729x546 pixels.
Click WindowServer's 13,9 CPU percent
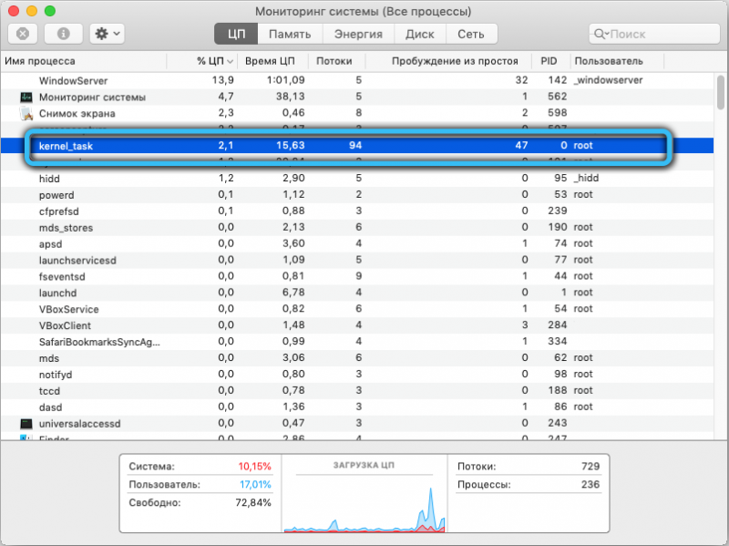pyautogui.click(x=222, y=80)
